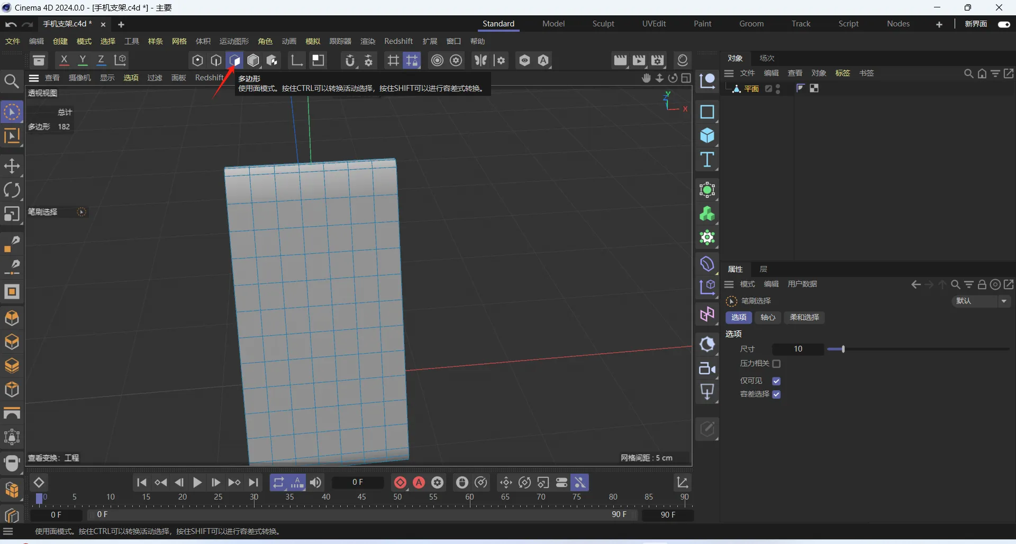Switch to polygon mode icon
The width and height of the screenshot is (1016, 544).
pyautogui.click(x=234, y=61)
